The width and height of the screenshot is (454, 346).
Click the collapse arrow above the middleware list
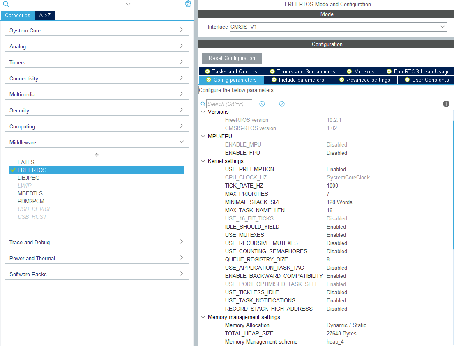point(97,155)
